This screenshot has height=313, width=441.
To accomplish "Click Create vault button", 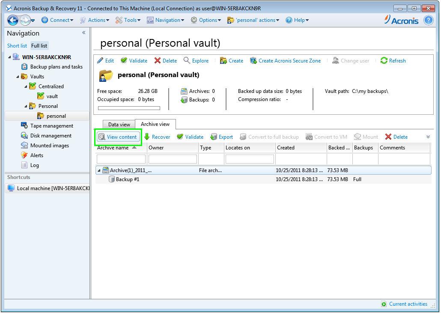I will coord(232,61).
